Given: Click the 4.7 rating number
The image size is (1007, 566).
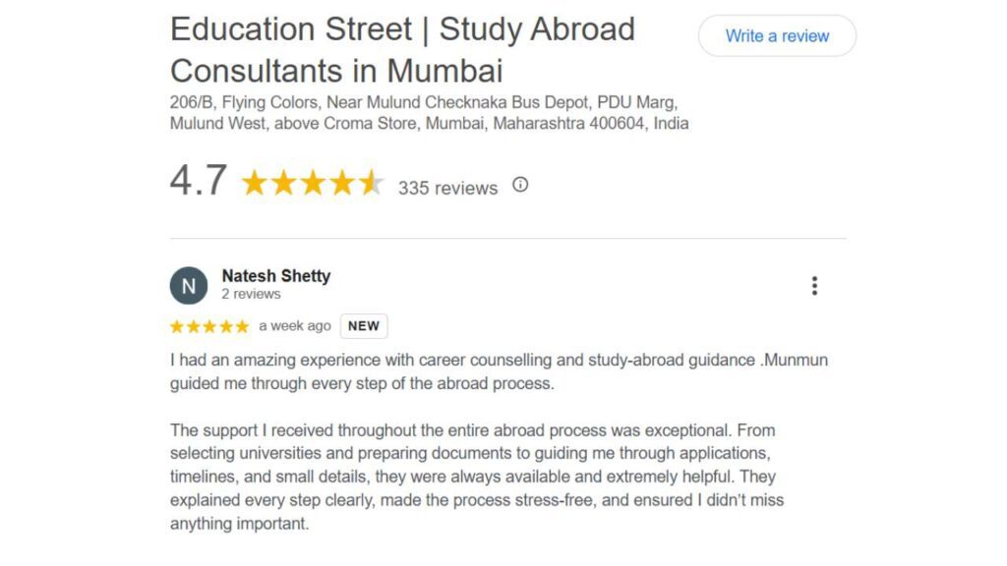Looking at the screenshot, I should pos(197,181).
